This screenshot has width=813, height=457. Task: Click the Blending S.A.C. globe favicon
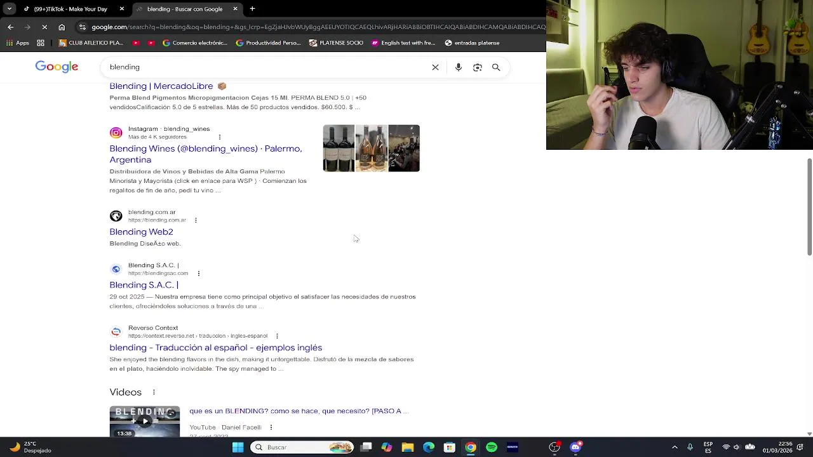116,269
